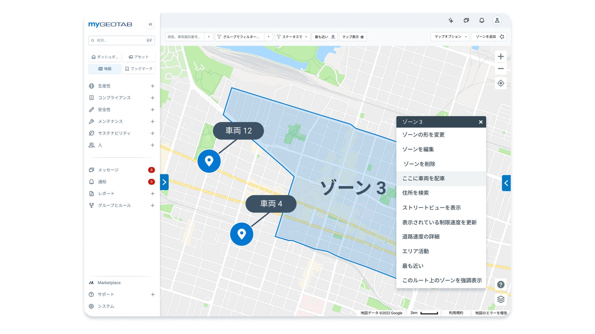The width and height of the screenshot is (595, 334).
Task: Choose ゾーンを編集 from the menu
Action: pyautogui.click(x=441, y=149)
